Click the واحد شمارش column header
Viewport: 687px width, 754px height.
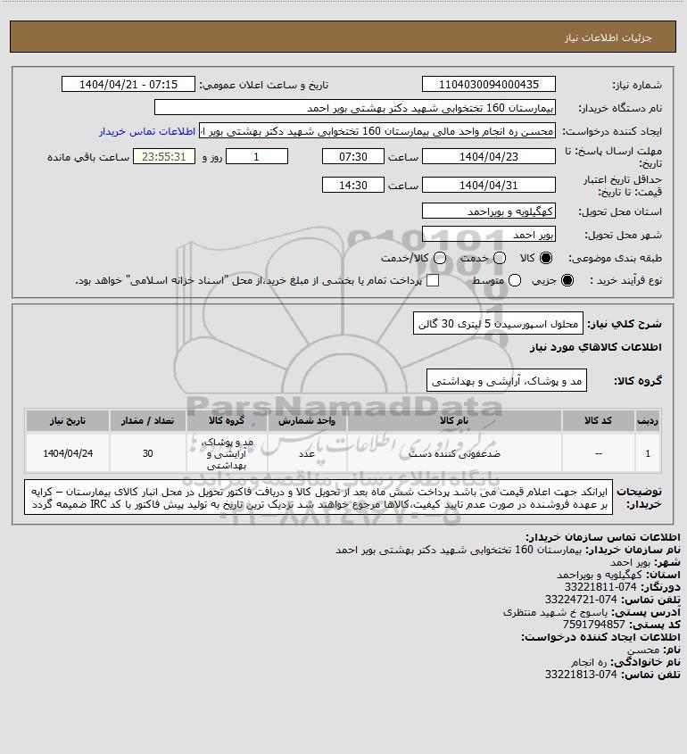point(307,420)
